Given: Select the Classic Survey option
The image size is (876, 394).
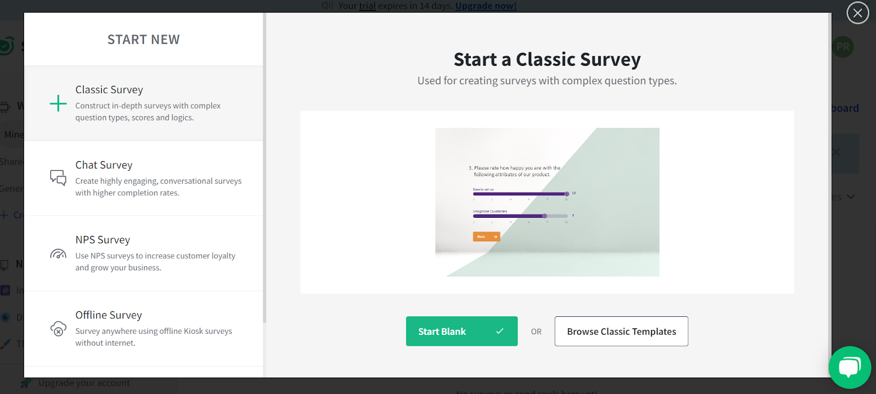Looking at the screenshot, I should [143, 103].
